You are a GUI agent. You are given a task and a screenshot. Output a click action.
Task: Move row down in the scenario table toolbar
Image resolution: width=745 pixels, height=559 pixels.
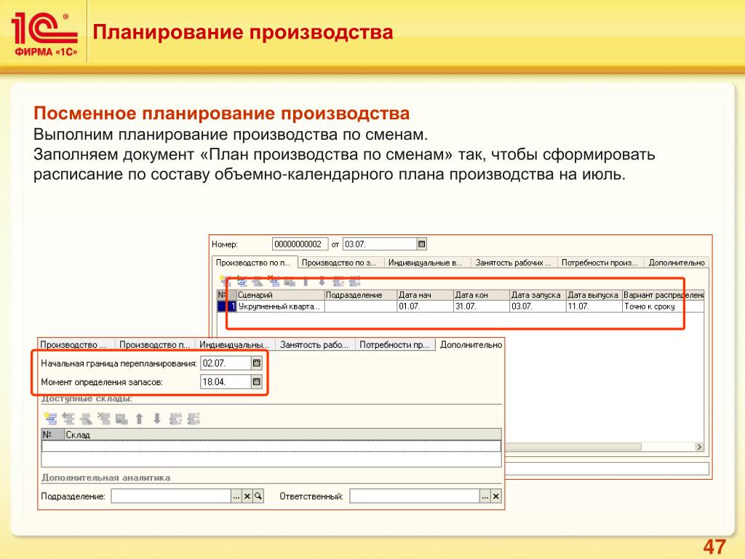pos(322,281)
